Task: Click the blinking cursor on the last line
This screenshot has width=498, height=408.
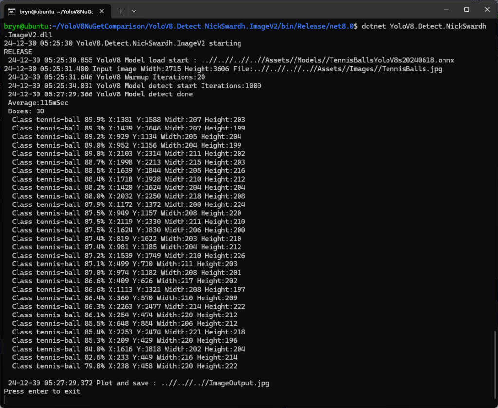Action: 5,400
